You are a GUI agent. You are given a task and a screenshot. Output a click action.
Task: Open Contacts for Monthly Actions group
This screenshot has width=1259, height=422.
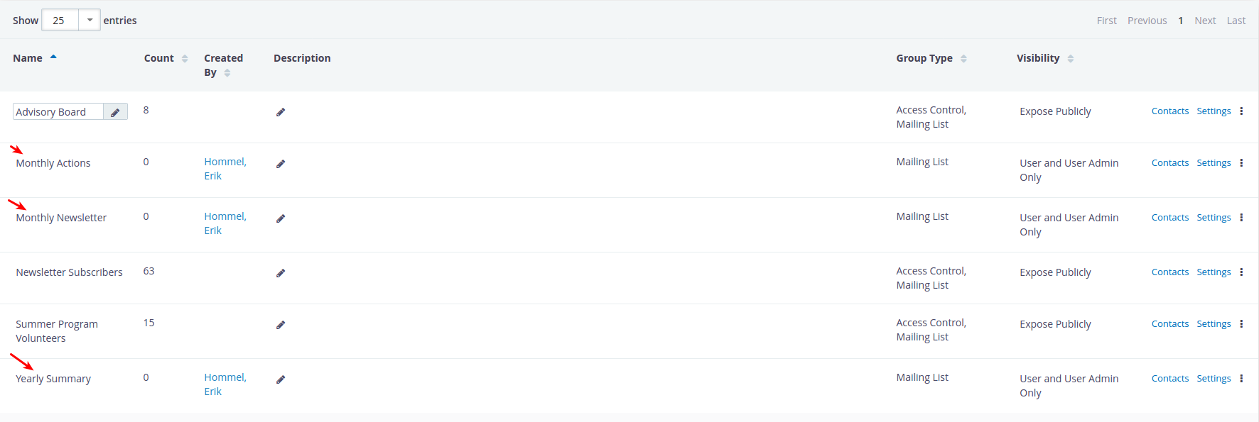point(1169,163)
